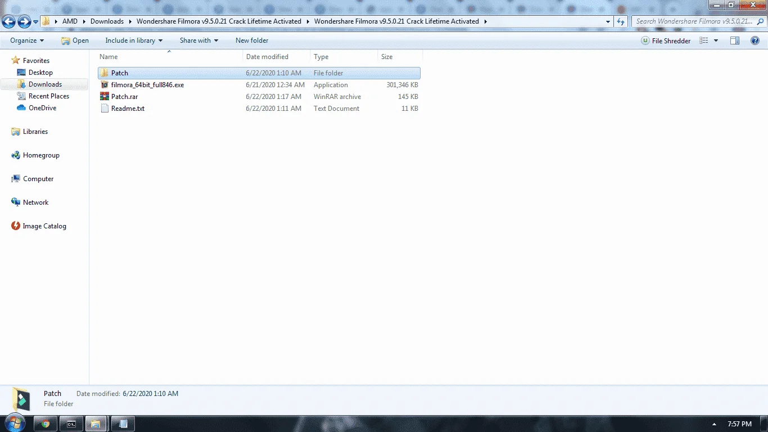
Task: Go to the Downloads breadcrumb in address bar
Action: (x=107, y=21)
